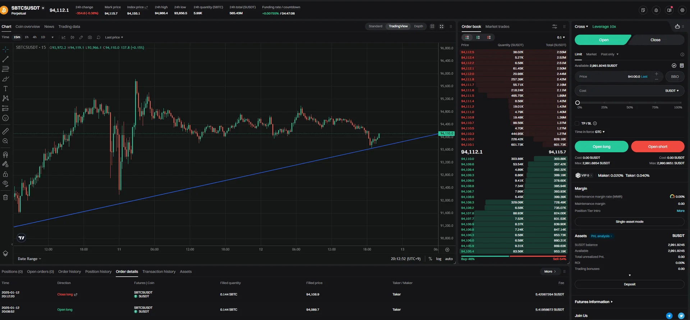The width and height of the screenshot is (690, 320).
Task: Toggle hide all drawings eye icon
Action: pyautogui.click(x=5, y=184)
